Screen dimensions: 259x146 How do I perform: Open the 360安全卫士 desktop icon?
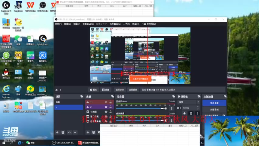coord(30,91)
